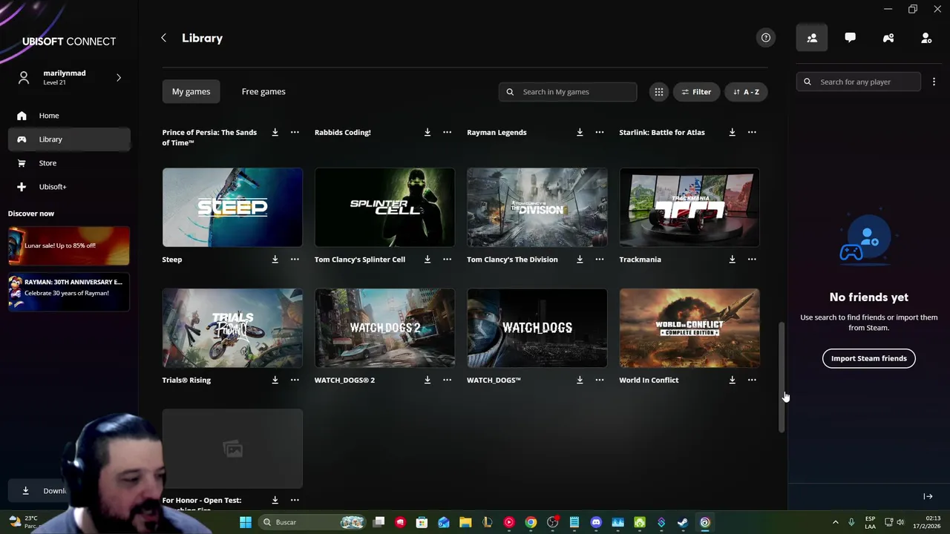
Task: Open File Explorer from taskbar
Action: (465, 522)
